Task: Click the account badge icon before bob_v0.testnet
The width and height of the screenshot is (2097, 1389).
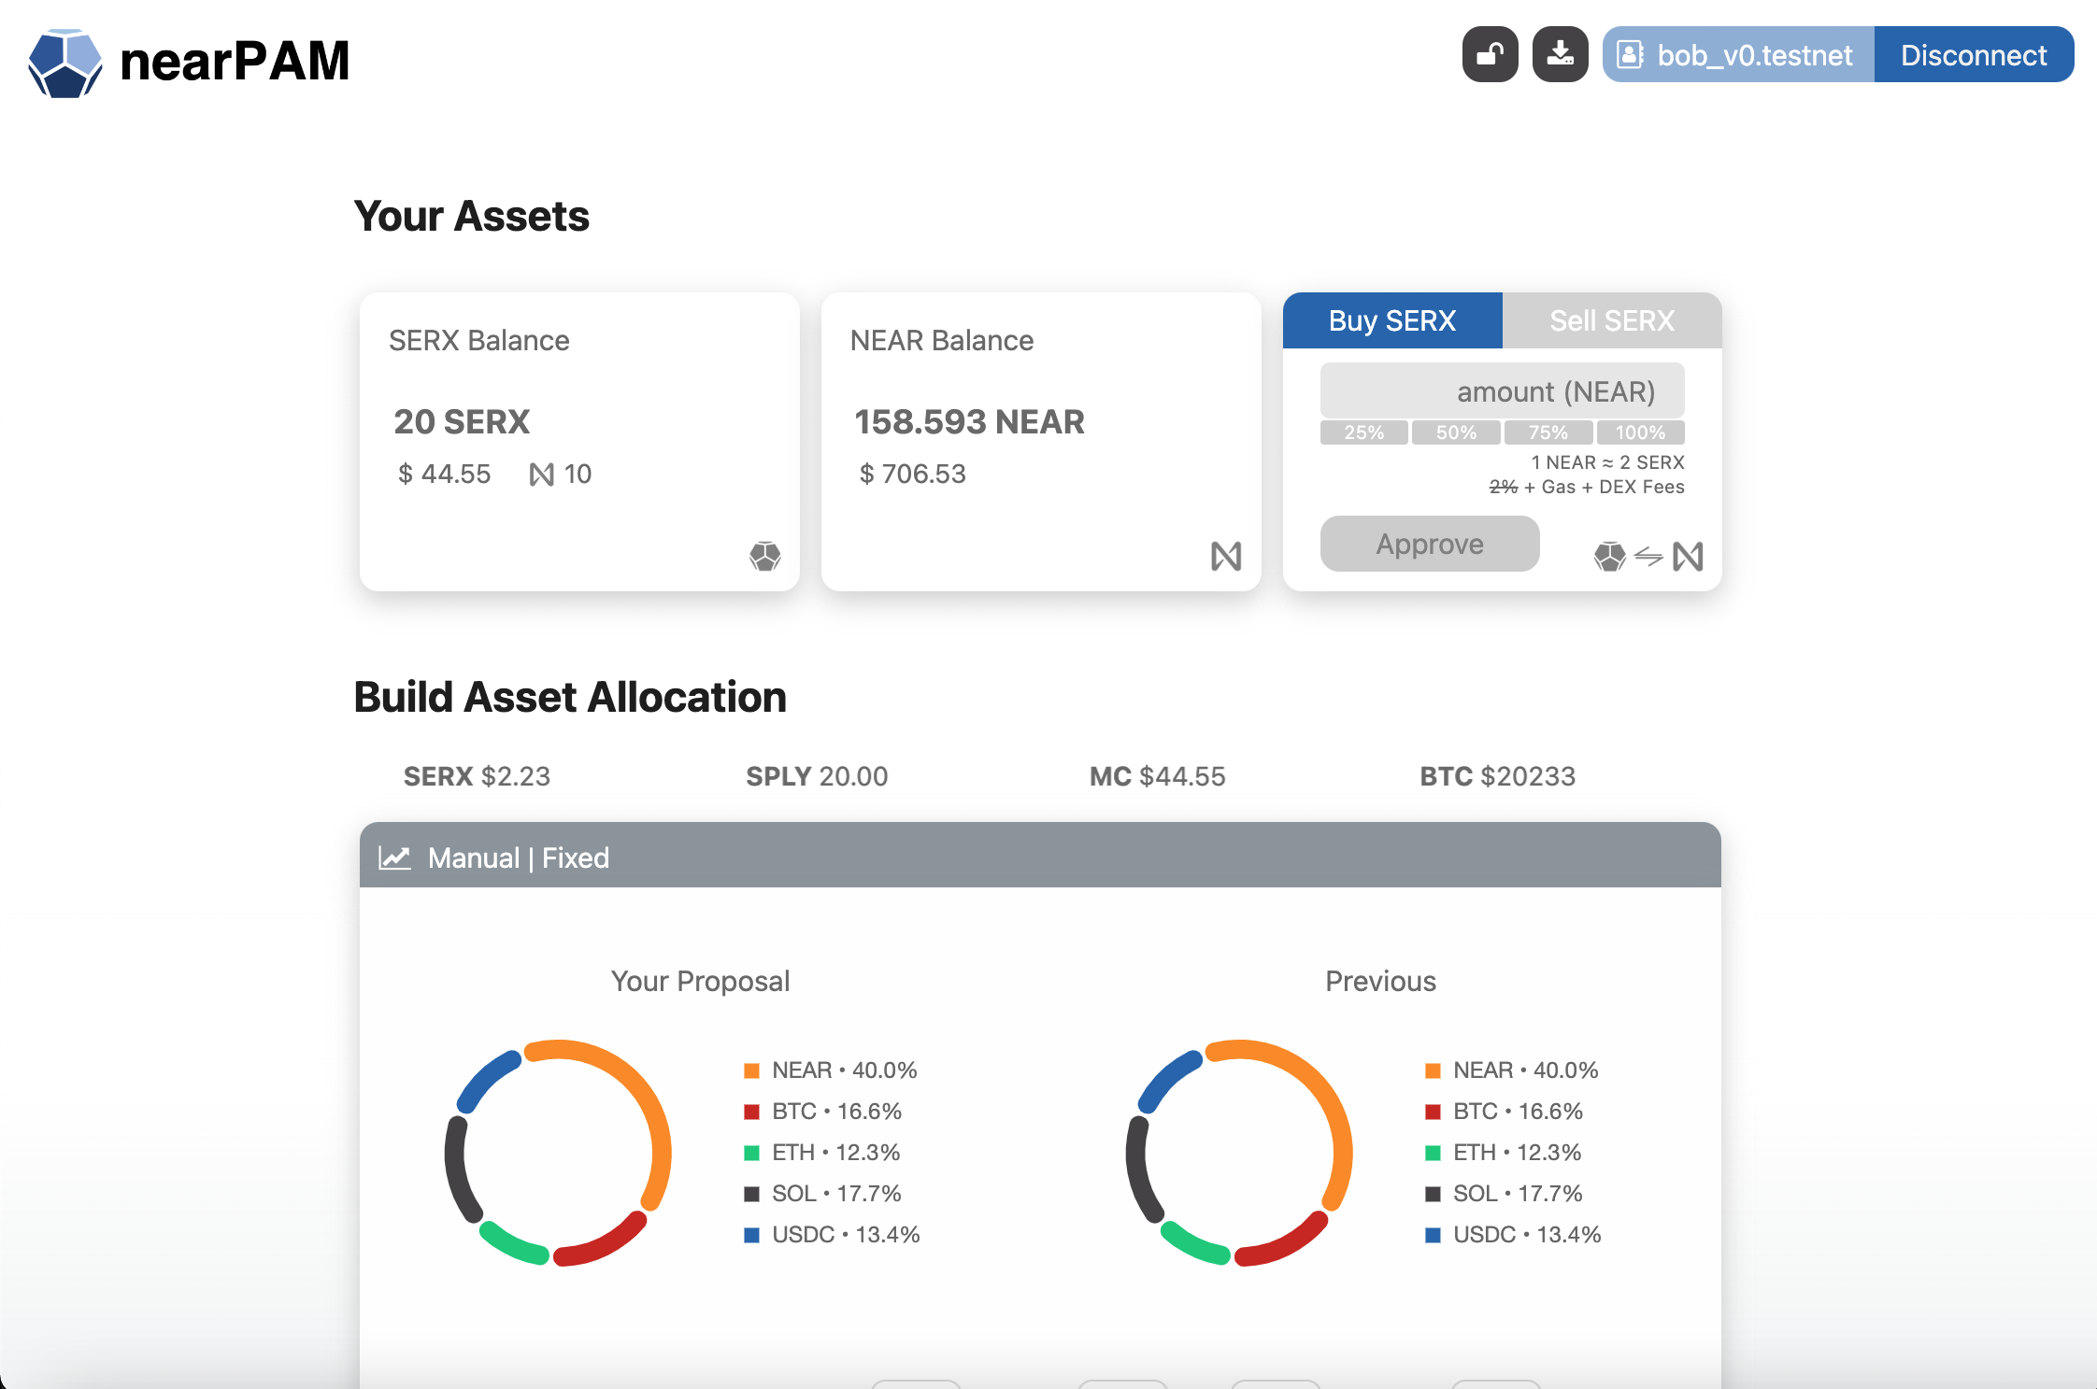Action: 1630,55
